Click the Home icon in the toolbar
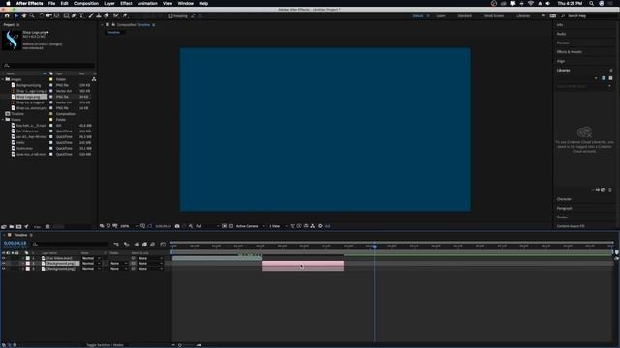The width and height of the screenshot is (620, 348). coord(7,15)
